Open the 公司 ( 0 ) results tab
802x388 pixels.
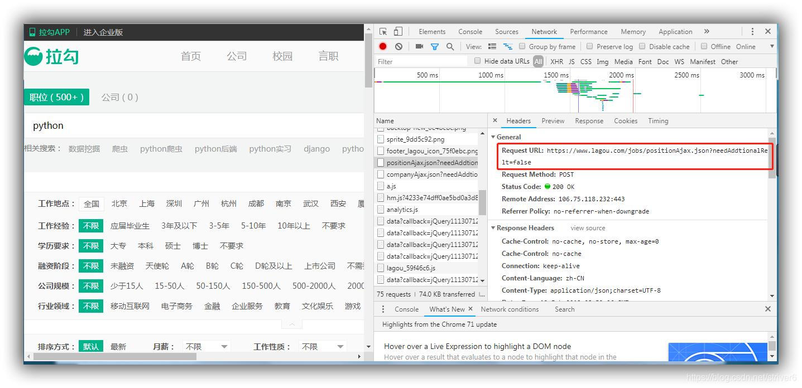(120, 97)
